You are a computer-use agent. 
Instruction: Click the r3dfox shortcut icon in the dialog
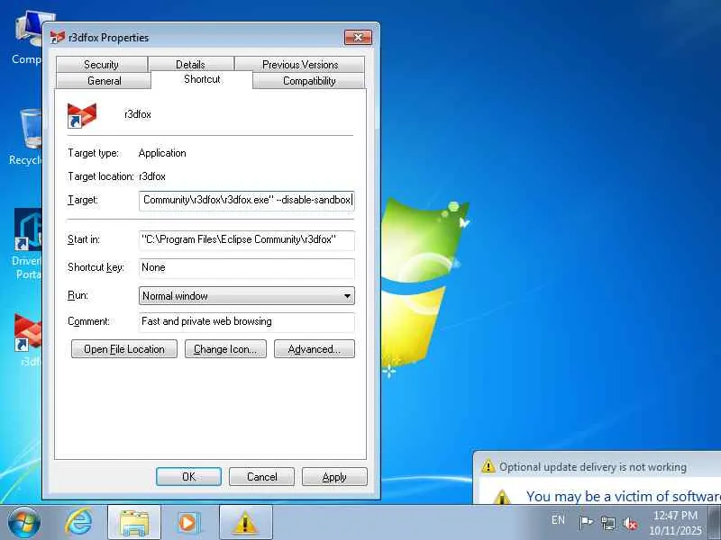(82, 115)
